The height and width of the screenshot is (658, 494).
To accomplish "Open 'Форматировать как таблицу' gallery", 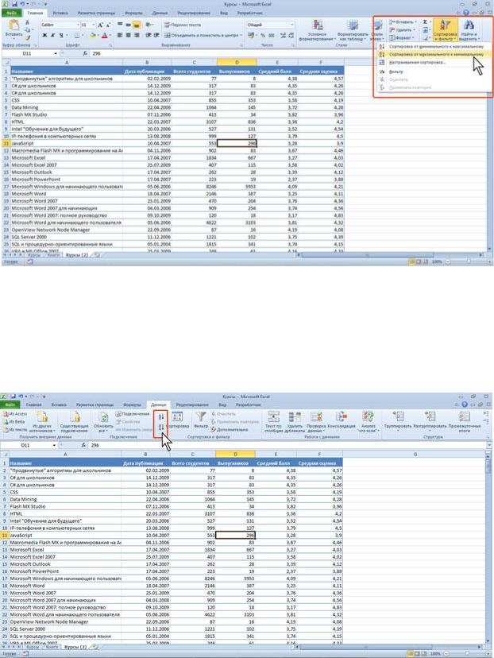I will click(353, 31).
